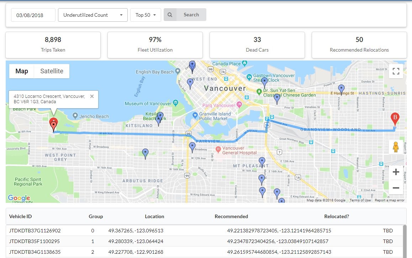Click the Vancouver General Hospital icon
412x258 pixels.
point(218,149)
